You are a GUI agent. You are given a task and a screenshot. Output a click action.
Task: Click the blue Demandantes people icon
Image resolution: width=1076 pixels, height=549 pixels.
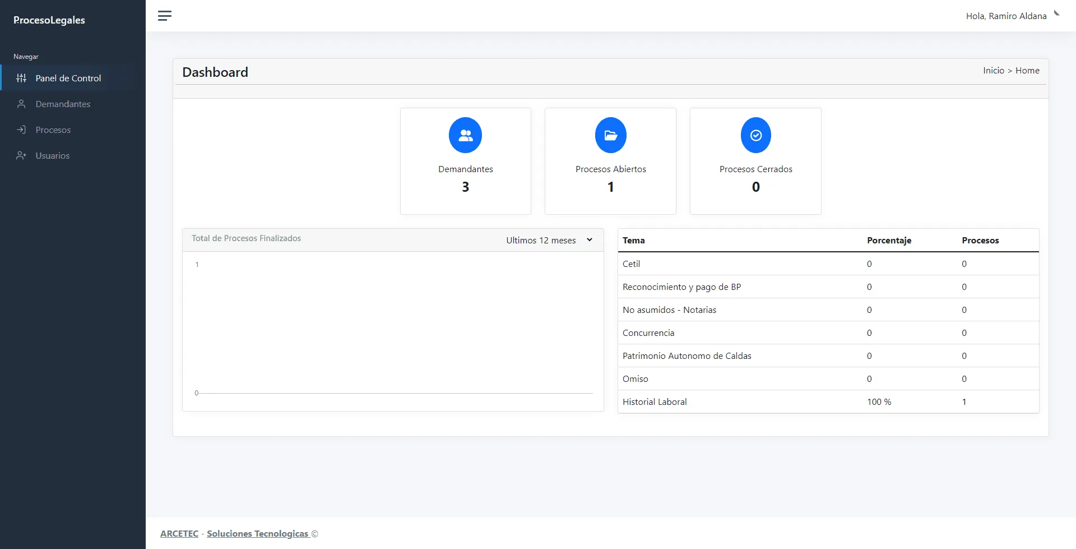465,135
